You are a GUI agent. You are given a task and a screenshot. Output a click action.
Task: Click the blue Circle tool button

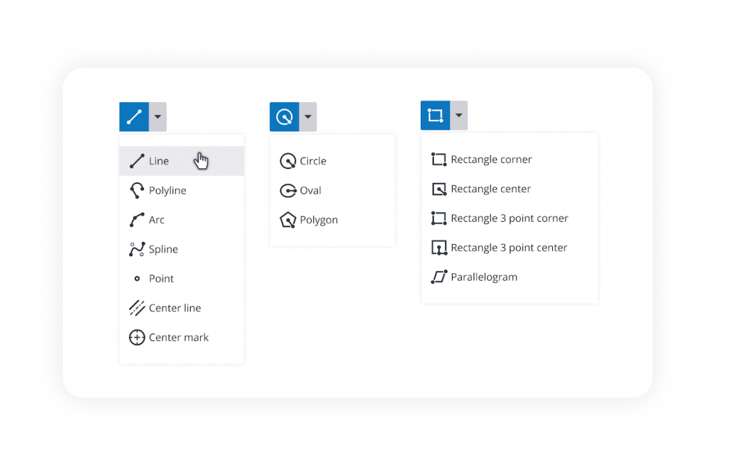point(284,117)
